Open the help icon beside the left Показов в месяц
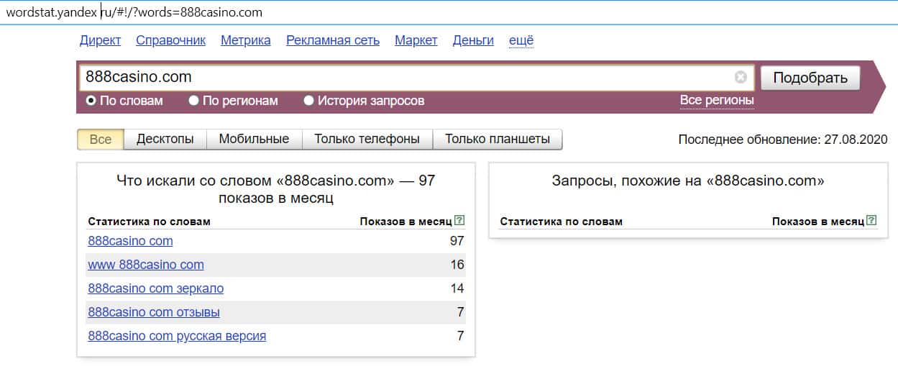 pos(460,221)
